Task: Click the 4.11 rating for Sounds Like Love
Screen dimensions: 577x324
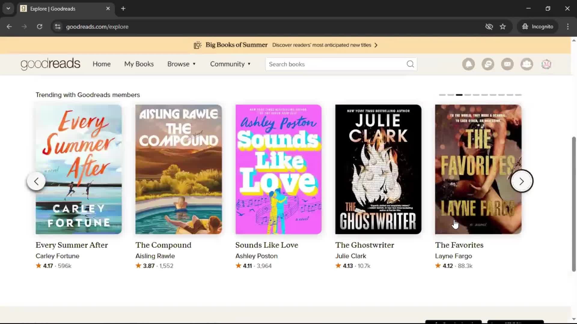Action: point(247,266)
